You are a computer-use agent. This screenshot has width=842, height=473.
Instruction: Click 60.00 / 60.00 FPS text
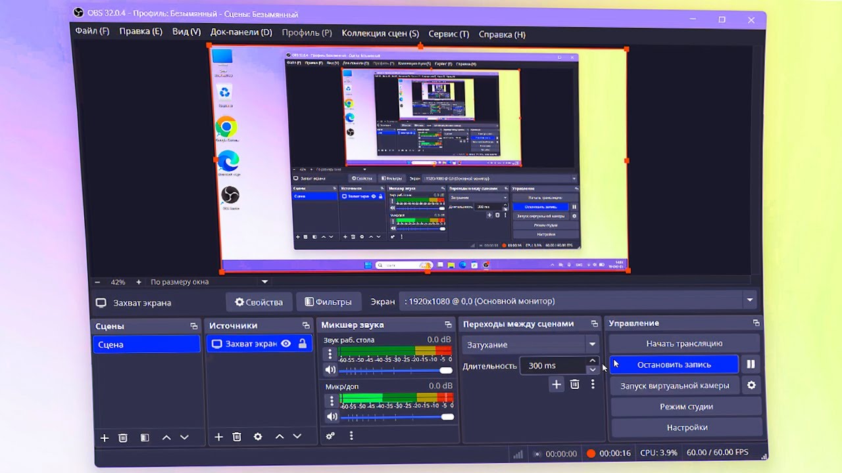(717, 452)
